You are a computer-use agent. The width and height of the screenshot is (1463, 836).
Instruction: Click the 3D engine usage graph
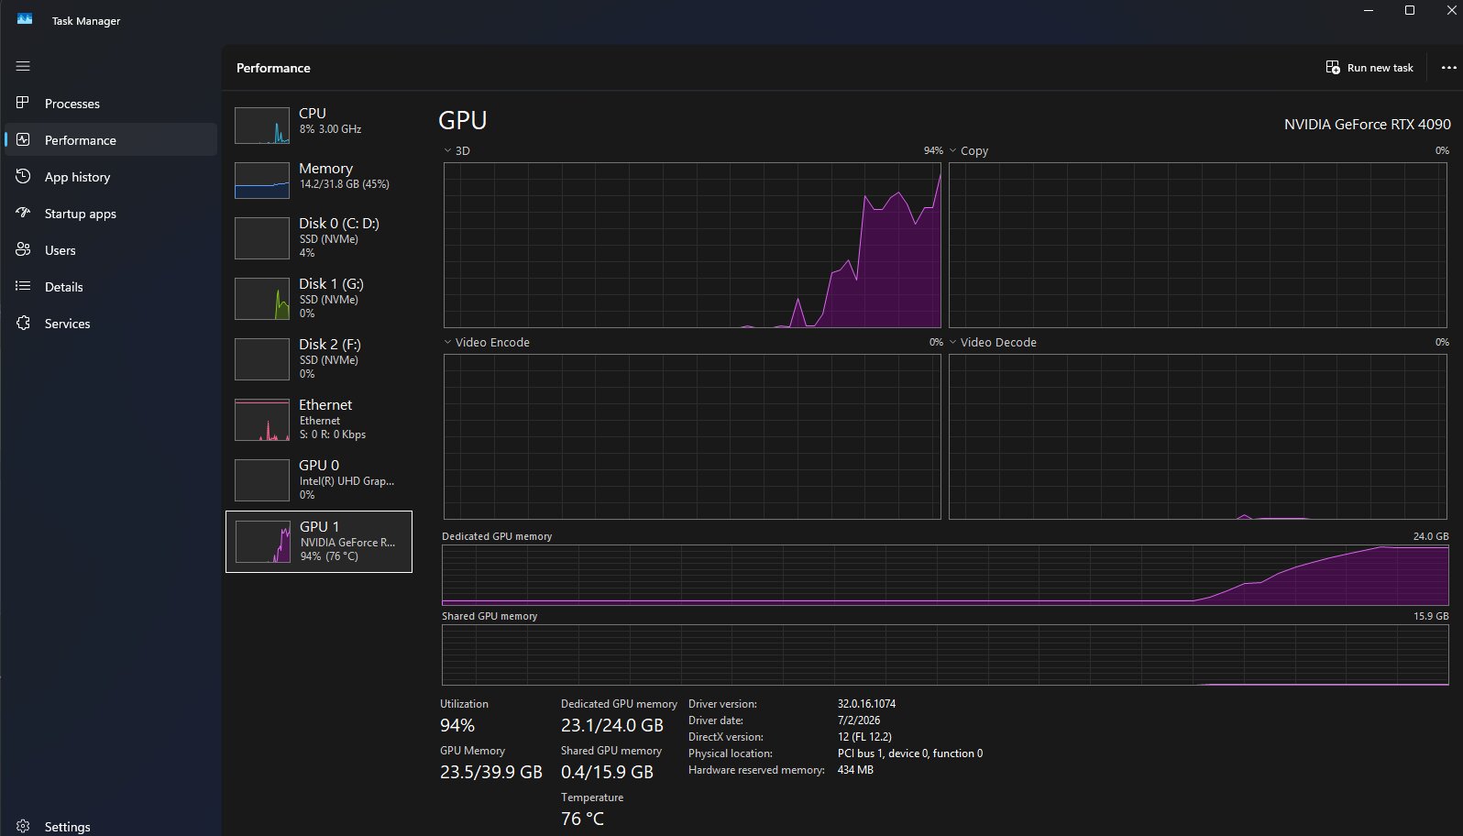(692, 245)
